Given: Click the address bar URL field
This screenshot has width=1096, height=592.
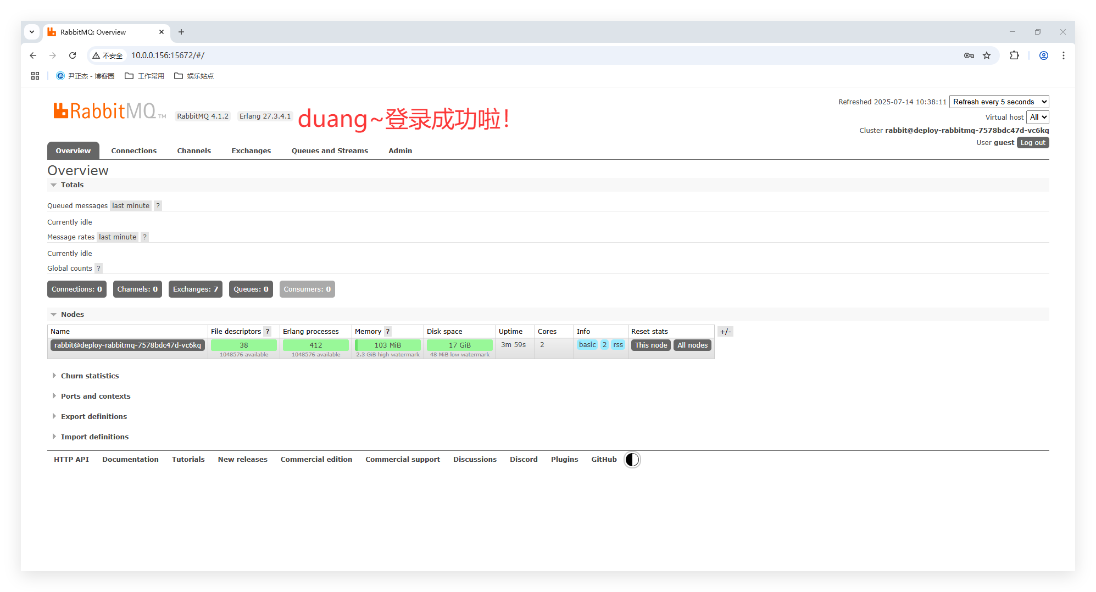Looking at the screenshot, I should [x=544, y=55].
